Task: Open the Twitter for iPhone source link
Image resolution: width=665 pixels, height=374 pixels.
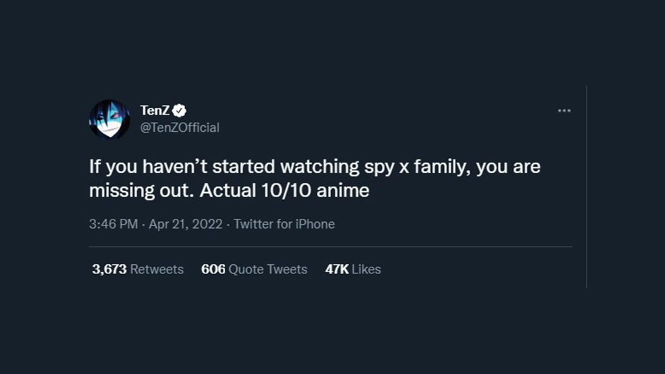Action: tap(284, 224)
